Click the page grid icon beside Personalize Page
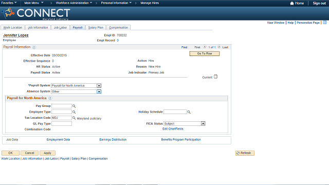Viewport: 329px width, 185px height. click(324, 23)
